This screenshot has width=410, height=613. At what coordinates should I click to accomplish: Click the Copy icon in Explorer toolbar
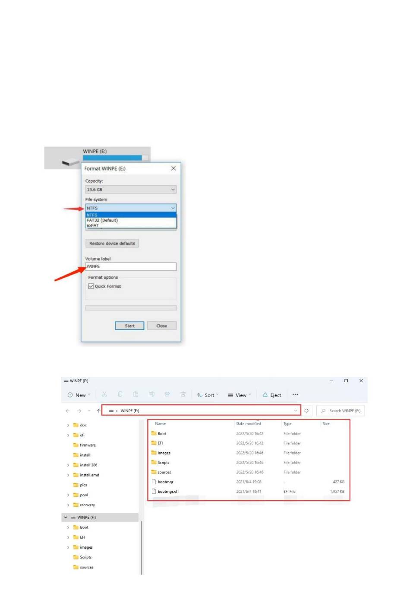tap(120, 394)
